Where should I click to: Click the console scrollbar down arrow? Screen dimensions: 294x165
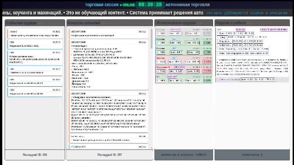click(152, 148)
